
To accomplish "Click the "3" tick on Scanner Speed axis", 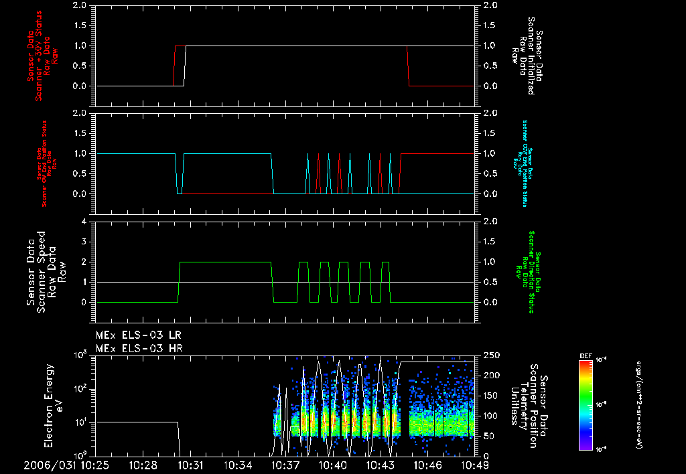I will pos(84,242).
